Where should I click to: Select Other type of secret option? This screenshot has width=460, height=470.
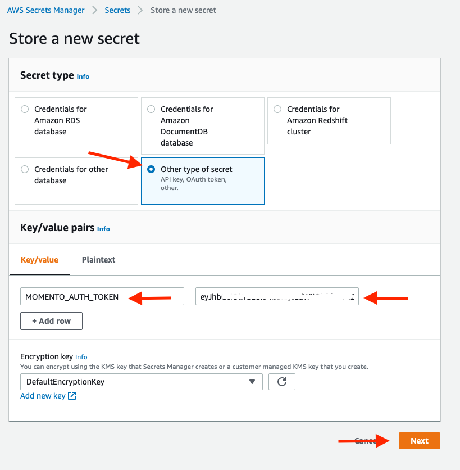(151, 169)
